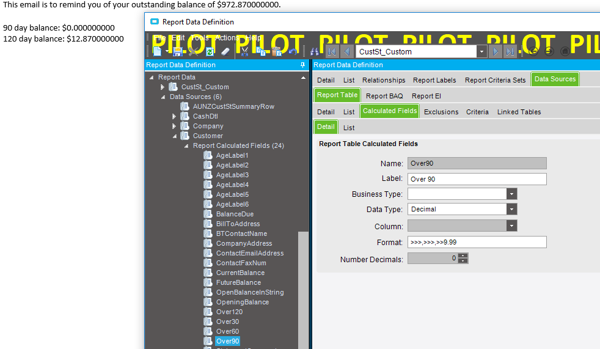
Task: Collapse the Data Sources (6) node
Action: [163, 97]
